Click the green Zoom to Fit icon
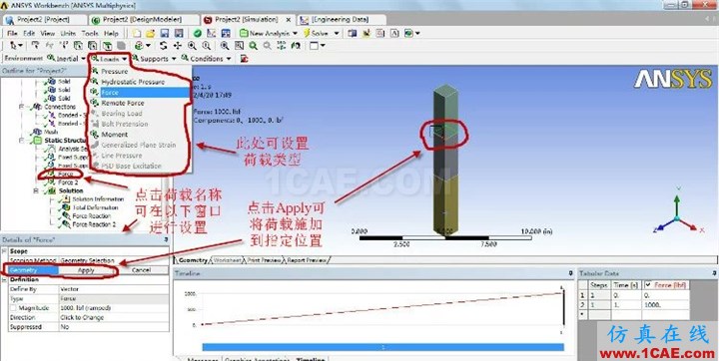Image resolution: width=719 pixels, height=361 pixels. click(x=253, y=46)
